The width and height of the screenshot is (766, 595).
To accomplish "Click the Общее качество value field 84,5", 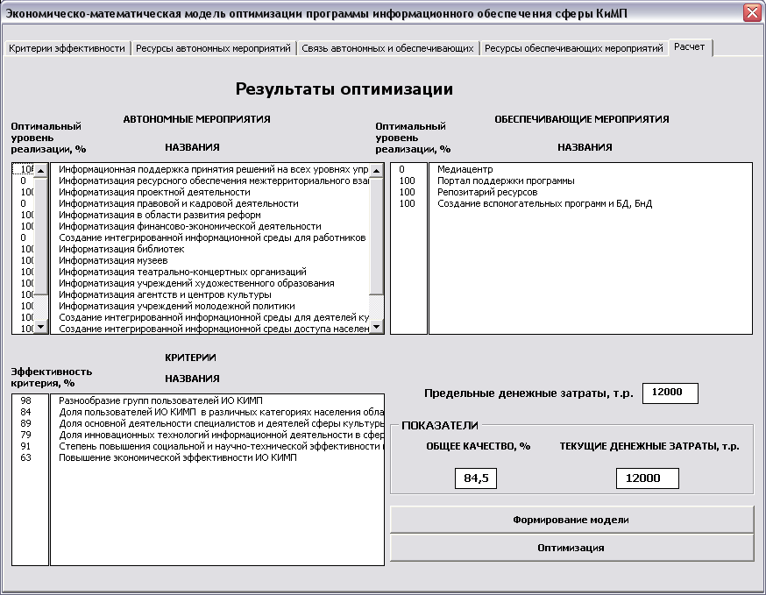I will click(476, 478).
